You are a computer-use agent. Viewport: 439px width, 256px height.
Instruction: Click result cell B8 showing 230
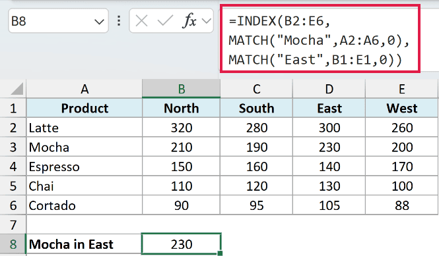click(181, 244)
